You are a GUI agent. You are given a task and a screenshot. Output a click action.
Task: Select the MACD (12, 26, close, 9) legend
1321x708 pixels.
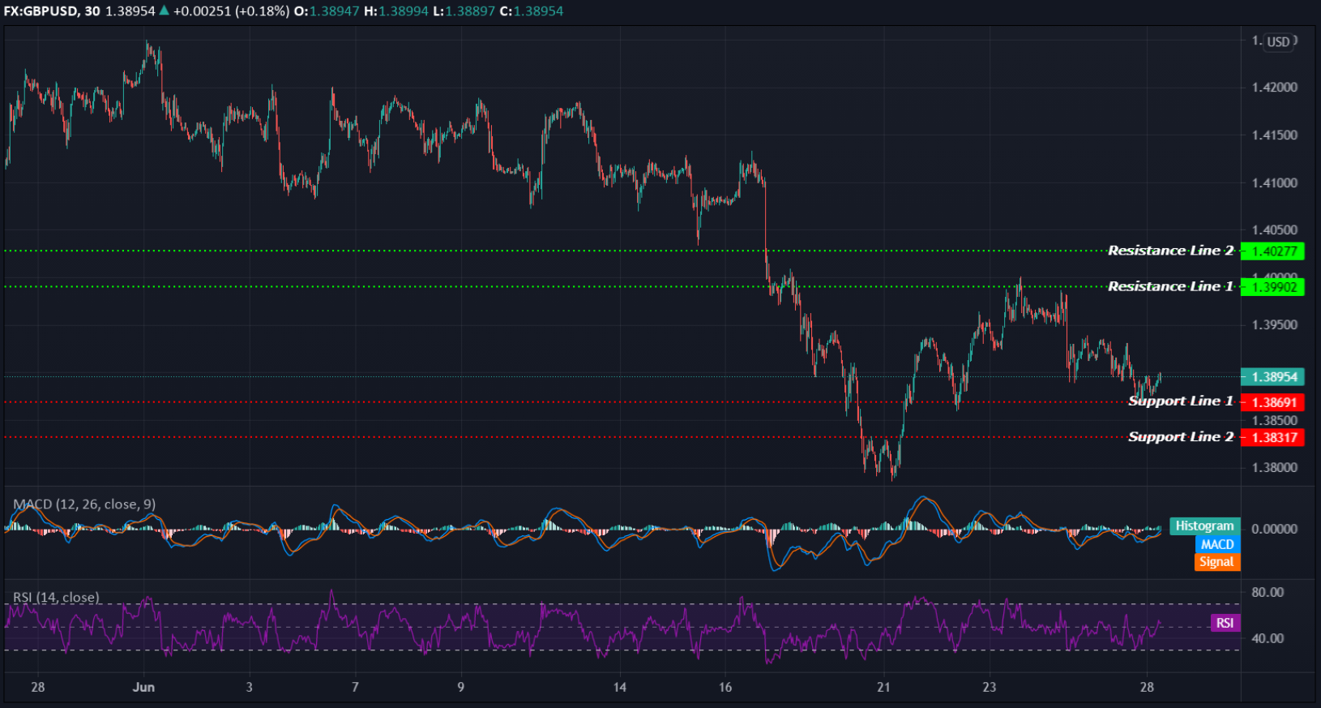(84, 504)
